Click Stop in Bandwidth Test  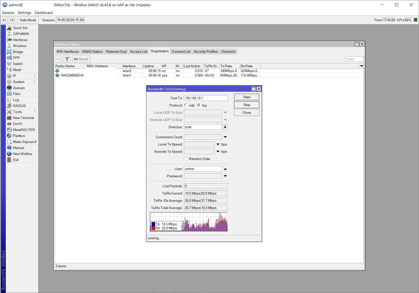tap(246, 105)
